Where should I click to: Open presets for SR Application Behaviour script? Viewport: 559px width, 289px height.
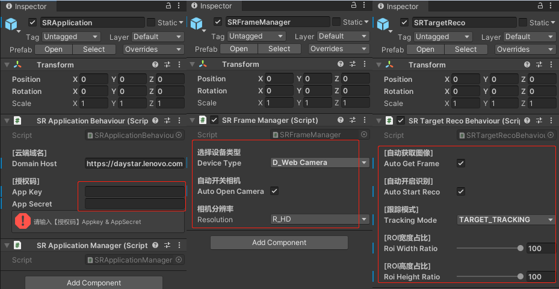pos(167,120)
